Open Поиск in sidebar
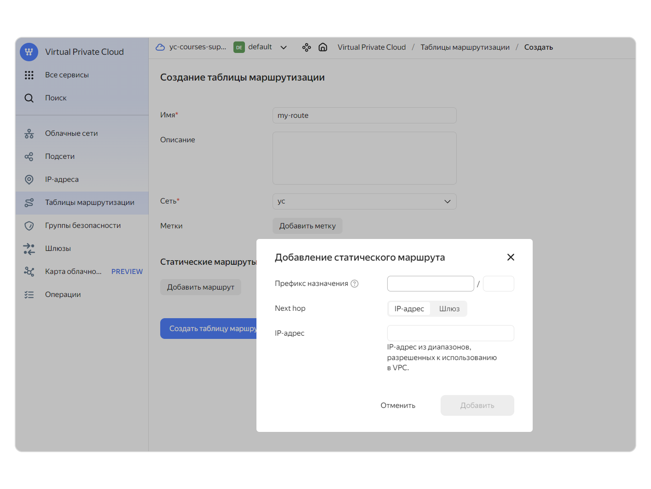The image size is (651, 489). [82, 98]
